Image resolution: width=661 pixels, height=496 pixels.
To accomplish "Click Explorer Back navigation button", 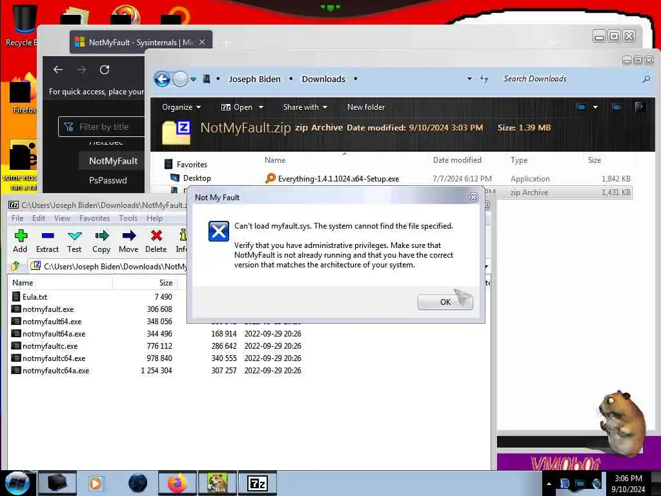I will coord(162,79).
